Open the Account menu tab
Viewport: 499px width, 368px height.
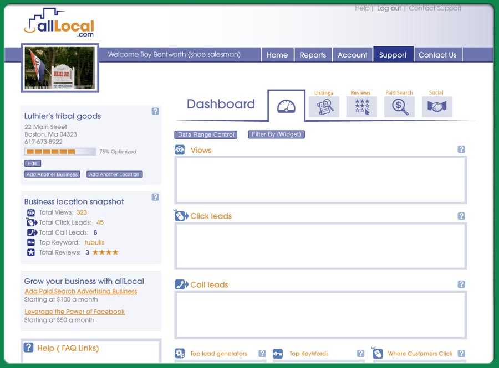[353, 55]
